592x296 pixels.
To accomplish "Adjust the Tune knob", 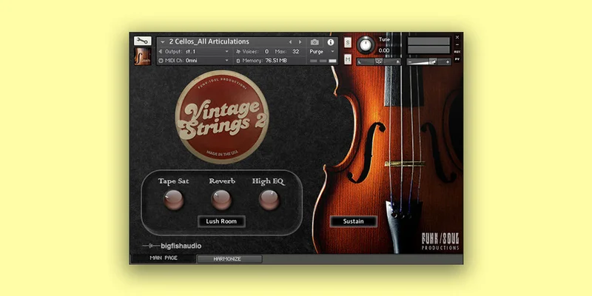I will click(x=365, y=45).
